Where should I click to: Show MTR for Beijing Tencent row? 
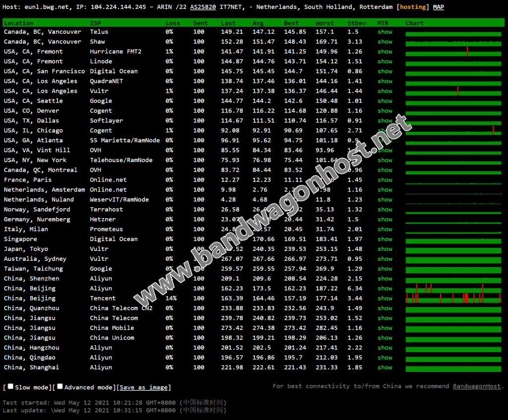pyautogui.click(x=385, y=298)
